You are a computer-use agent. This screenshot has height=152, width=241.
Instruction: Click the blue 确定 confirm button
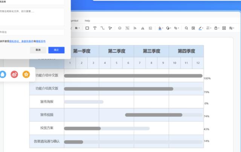tap(56, 50)
